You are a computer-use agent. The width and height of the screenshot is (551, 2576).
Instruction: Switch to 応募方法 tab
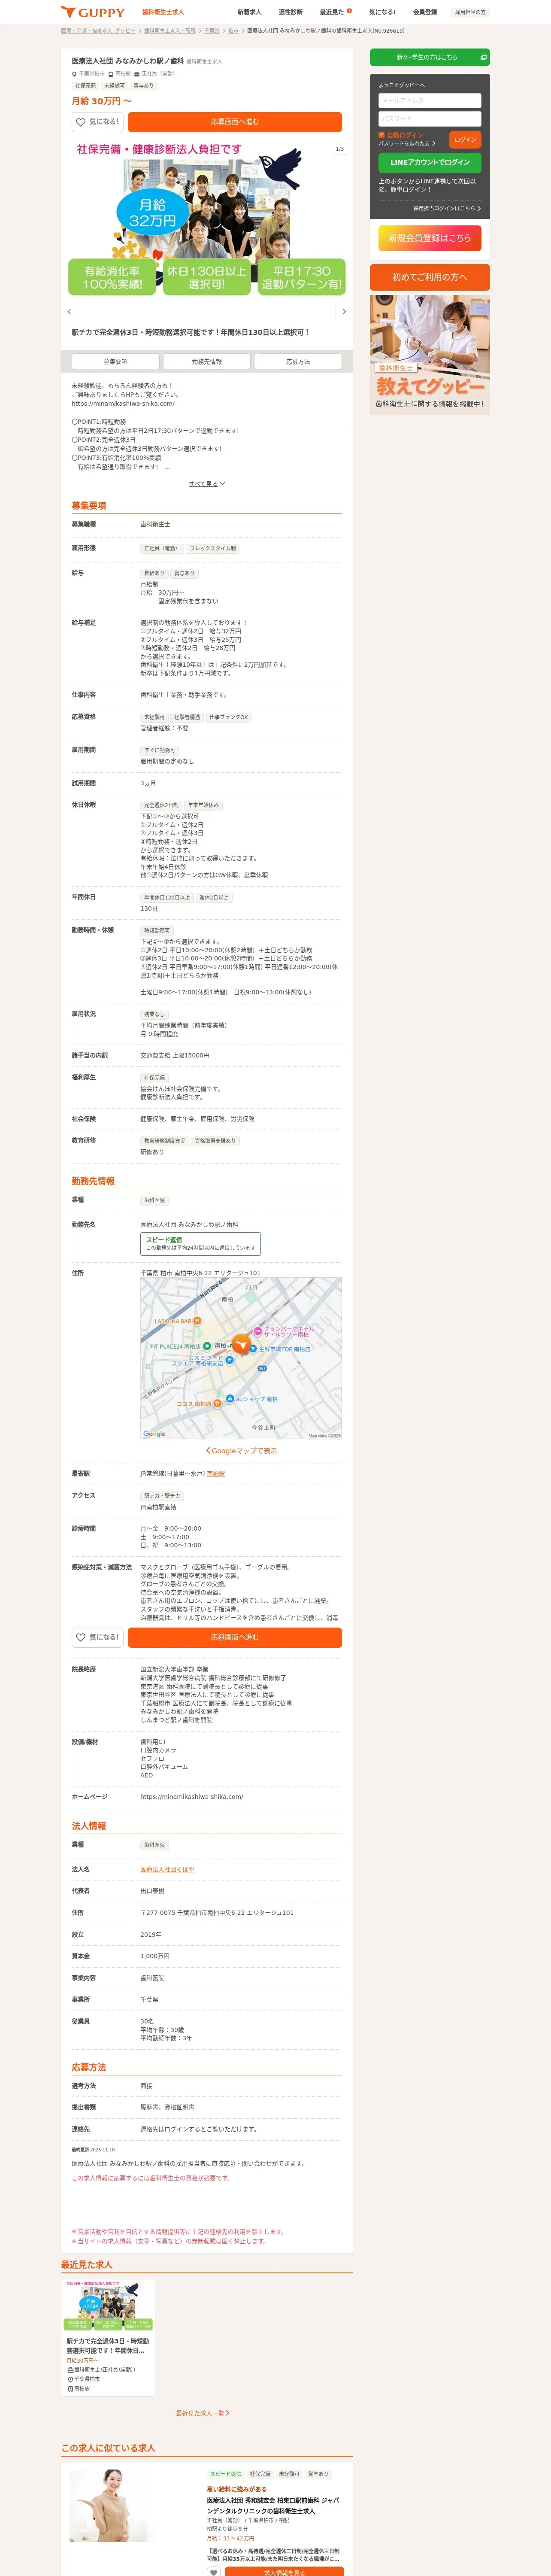point(298,361)
